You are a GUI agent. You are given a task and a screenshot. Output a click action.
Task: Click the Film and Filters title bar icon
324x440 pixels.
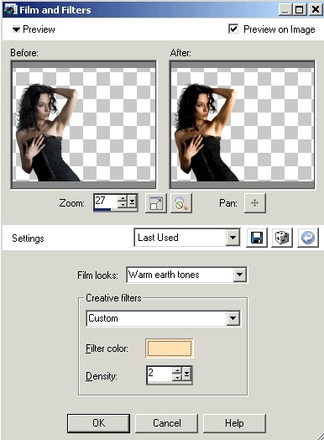[x=10, y=10]
